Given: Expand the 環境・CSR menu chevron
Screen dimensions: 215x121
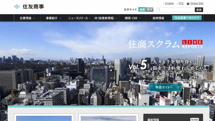Looking at the screenshot, I should 140,18.
